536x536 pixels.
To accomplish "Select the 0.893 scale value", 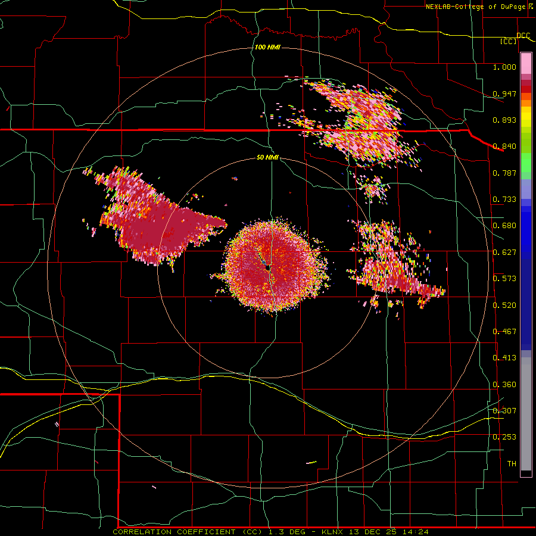I will pyautogui.click(x=504, y=120).
